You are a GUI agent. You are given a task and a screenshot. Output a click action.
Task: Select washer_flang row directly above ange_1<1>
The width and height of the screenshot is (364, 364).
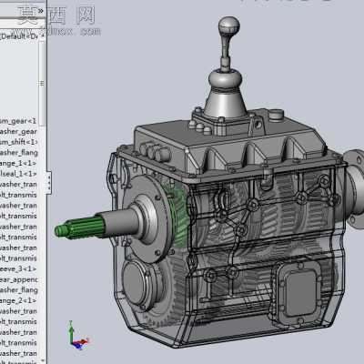pyautogui.click(x=19, y=153)
